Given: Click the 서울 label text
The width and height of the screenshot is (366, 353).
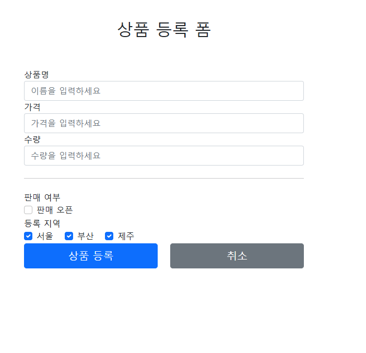Looking at the screenshot, I should coord(45,236).
